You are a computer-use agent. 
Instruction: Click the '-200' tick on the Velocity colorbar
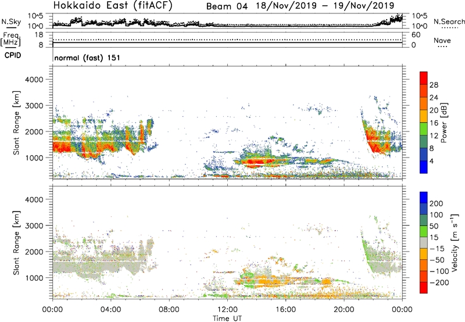tap(438, 282)
